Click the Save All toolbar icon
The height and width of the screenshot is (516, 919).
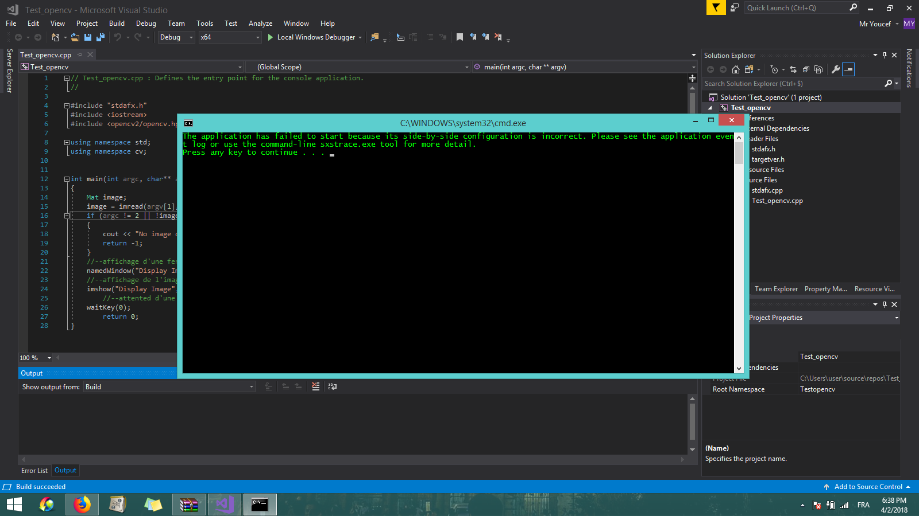101,37
